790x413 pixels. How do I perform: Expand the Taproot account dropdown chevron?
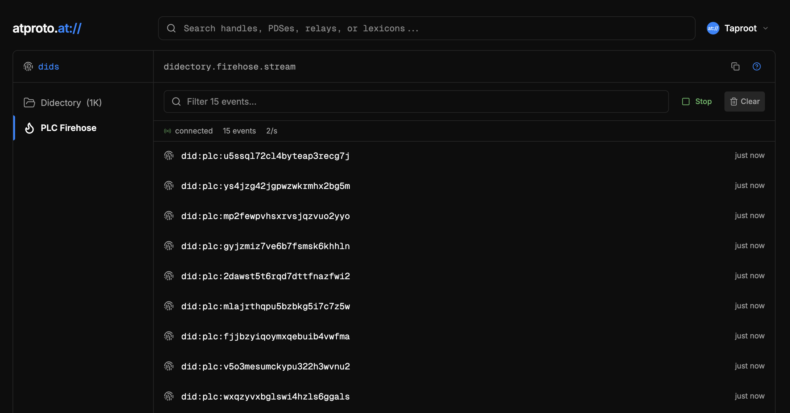[x=766, y=28]
